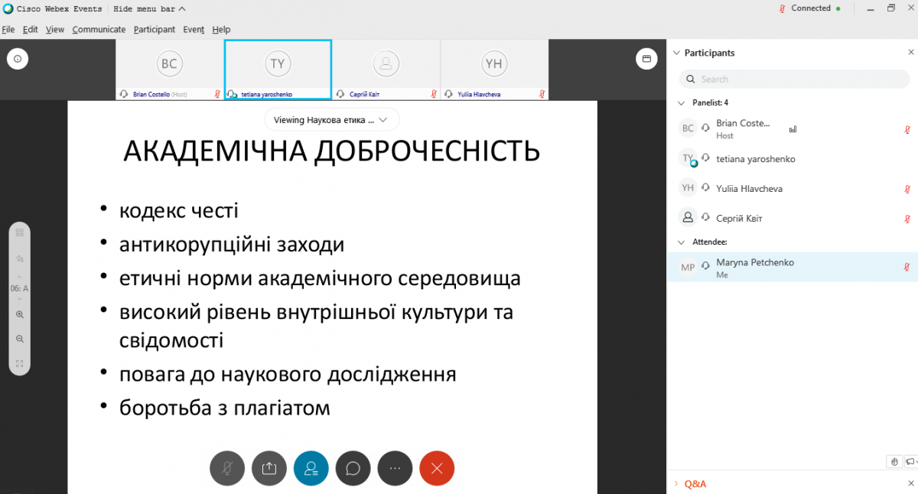
Task: Toggle the microphone mute button
Action: click(227, 469)
